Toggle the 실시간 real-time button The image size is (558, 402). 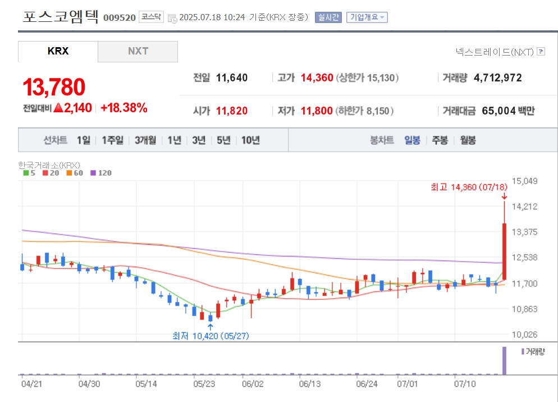point(328,17)
